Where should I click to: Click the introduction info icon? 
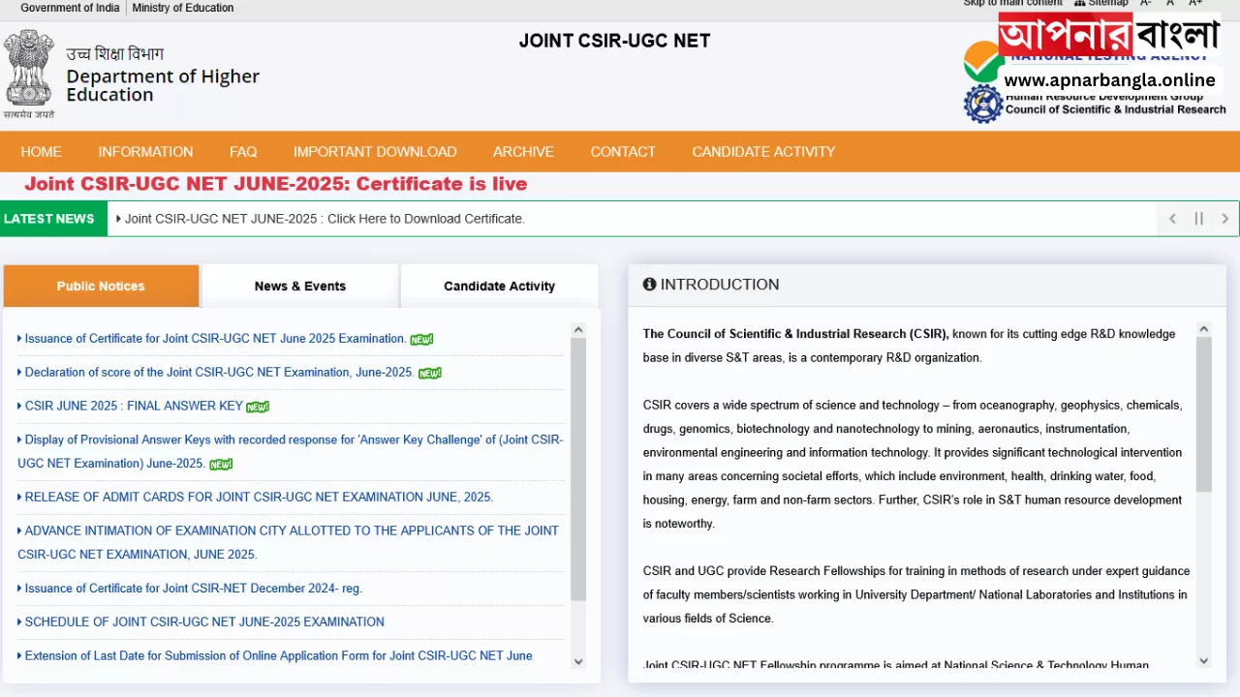click(649, 284)
